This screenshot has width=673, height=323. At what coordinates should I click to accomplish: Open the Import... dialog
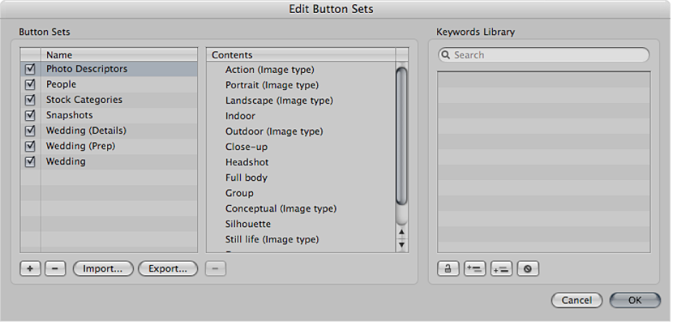(103, 269)
